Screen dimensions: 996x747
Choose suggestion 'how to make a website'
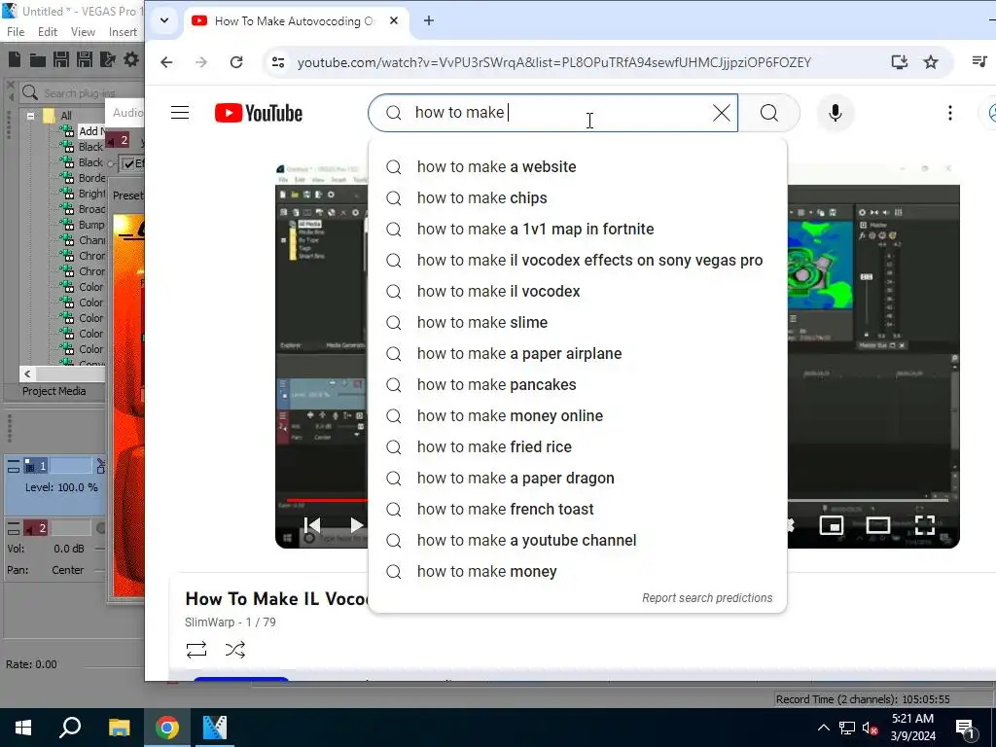coord(578,166)
